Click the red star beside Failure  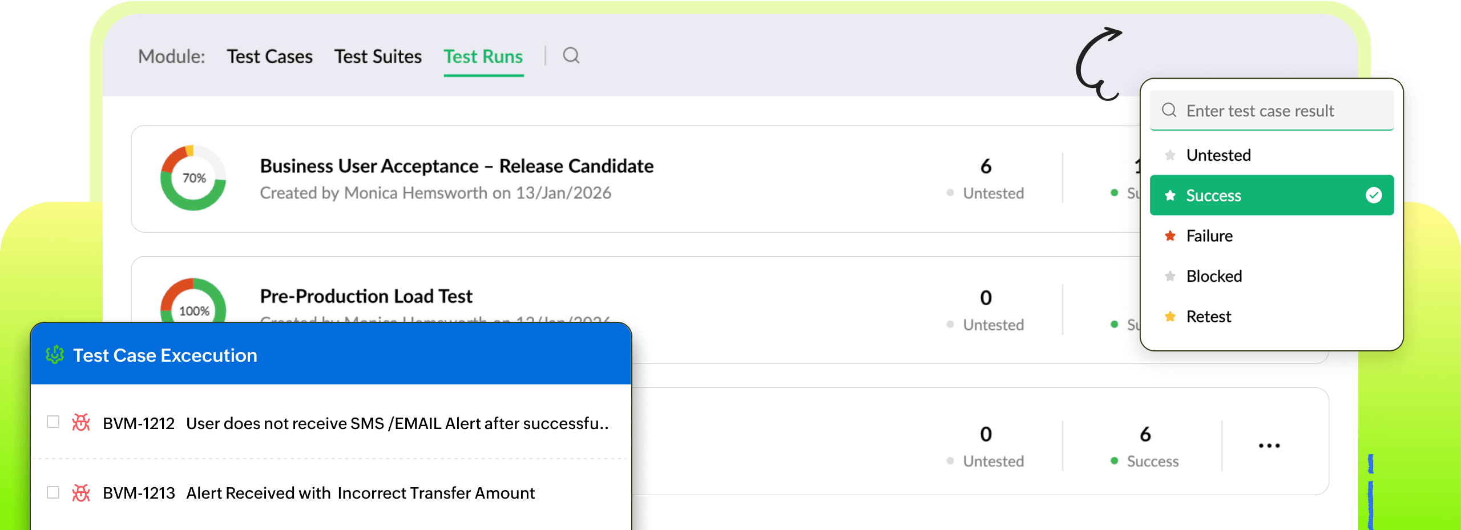coord(1169,236)
